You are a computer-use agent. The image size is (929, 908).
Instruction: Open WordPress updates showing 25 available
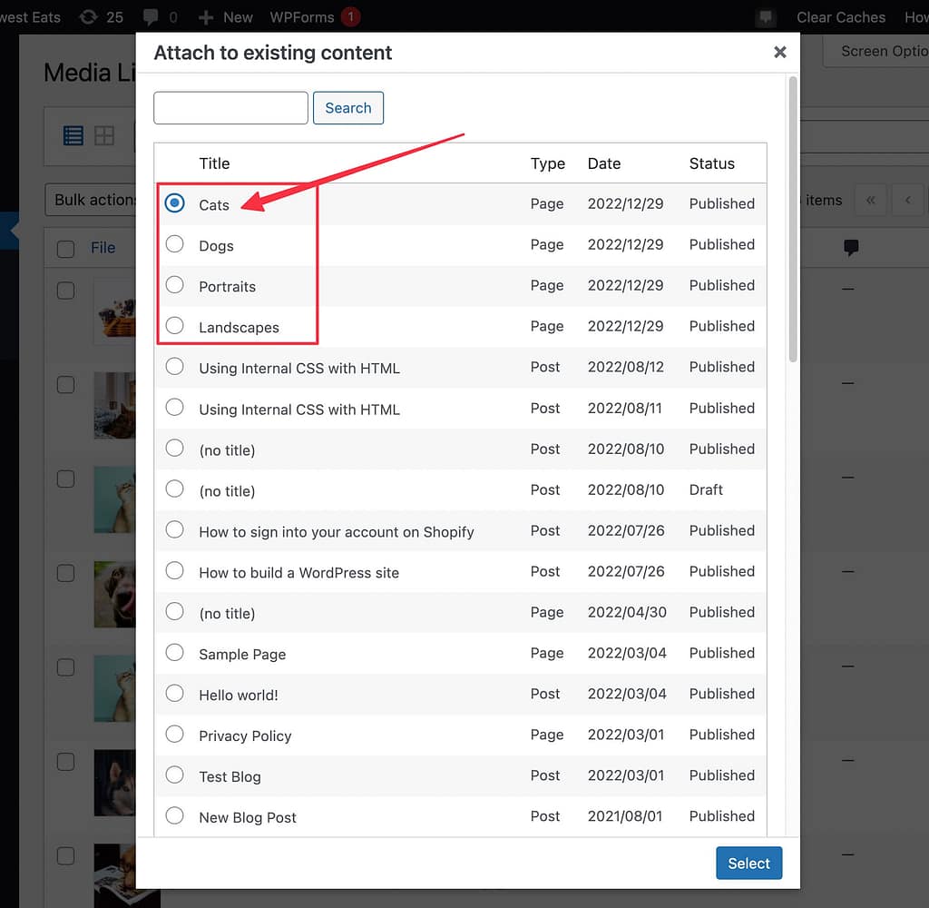click(102, 16)
